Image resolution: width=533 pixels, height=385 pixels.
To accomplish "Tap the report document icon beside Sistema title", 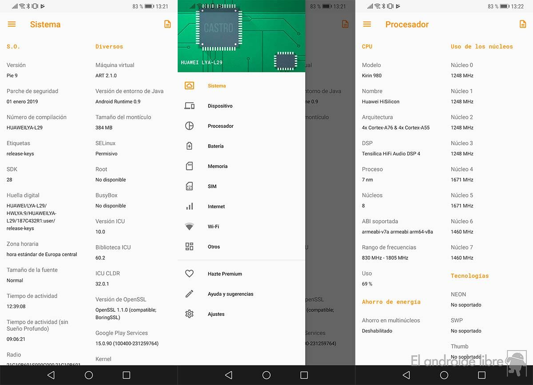I will point(167,24).
